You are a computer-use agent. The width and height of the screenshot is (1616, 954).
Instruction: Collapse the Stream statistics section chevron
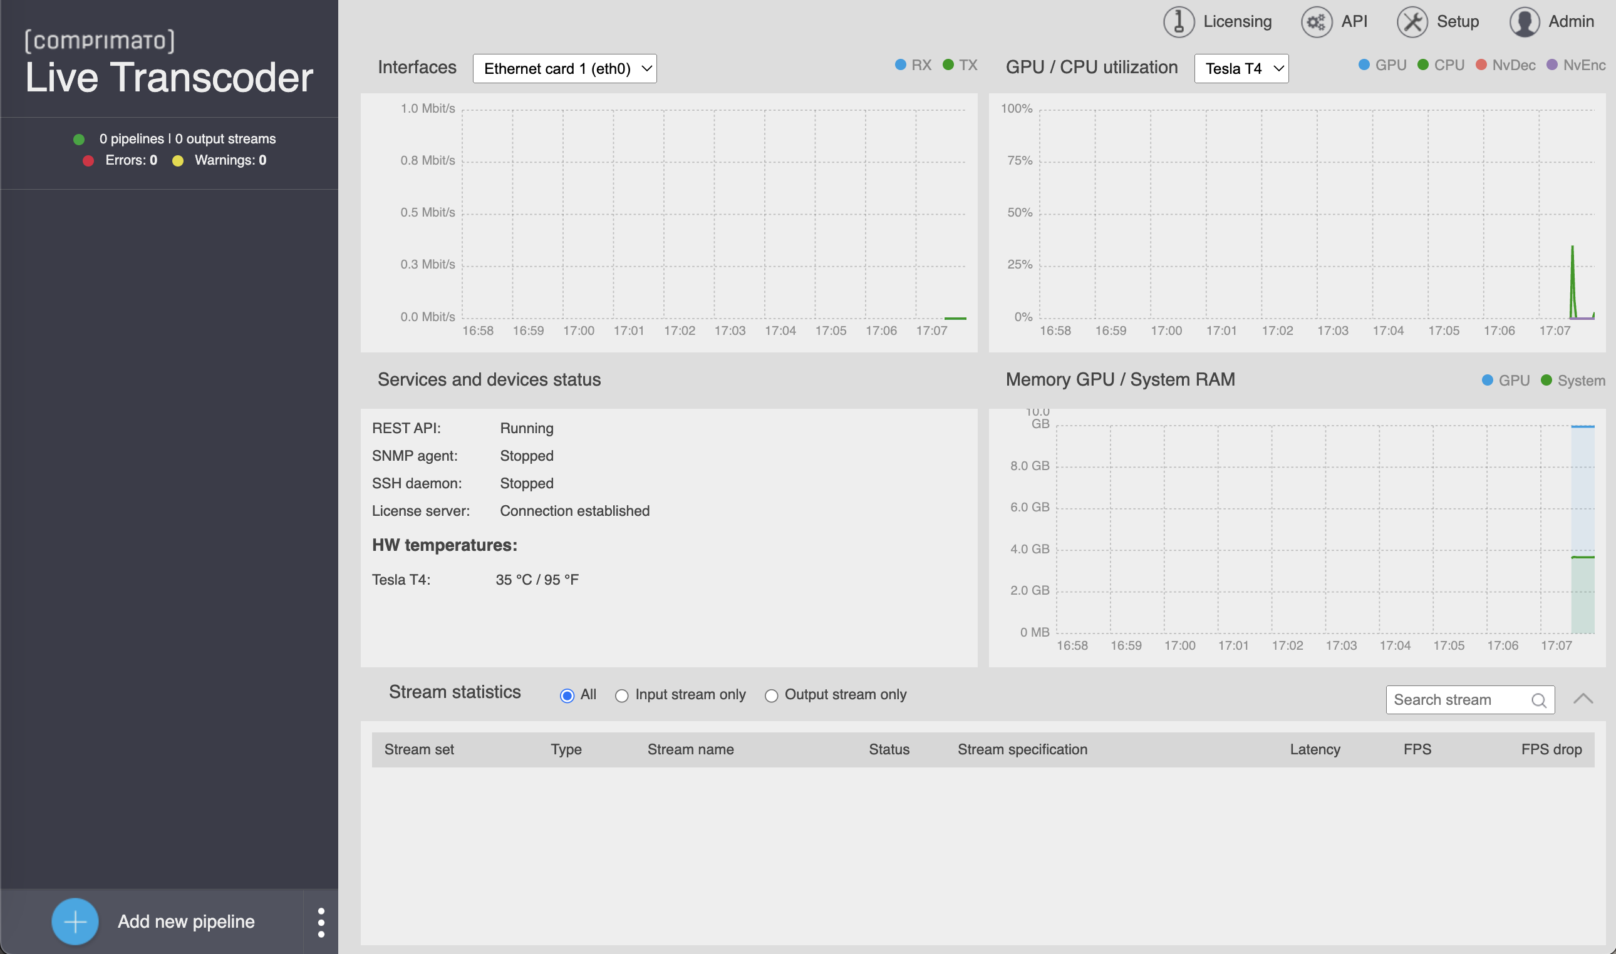tap(1583, 699)
